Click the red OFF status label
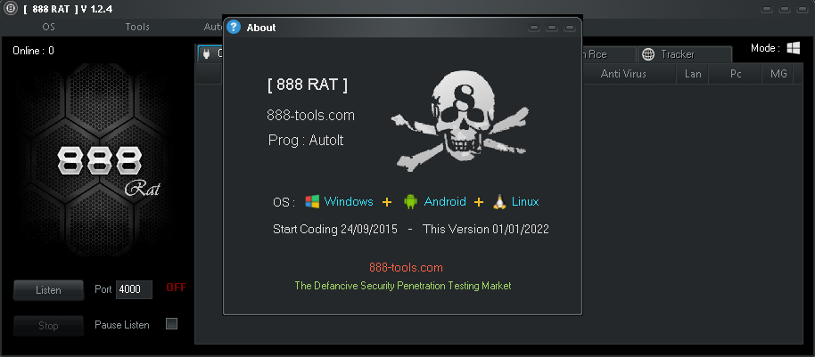 tap(177, 288)
